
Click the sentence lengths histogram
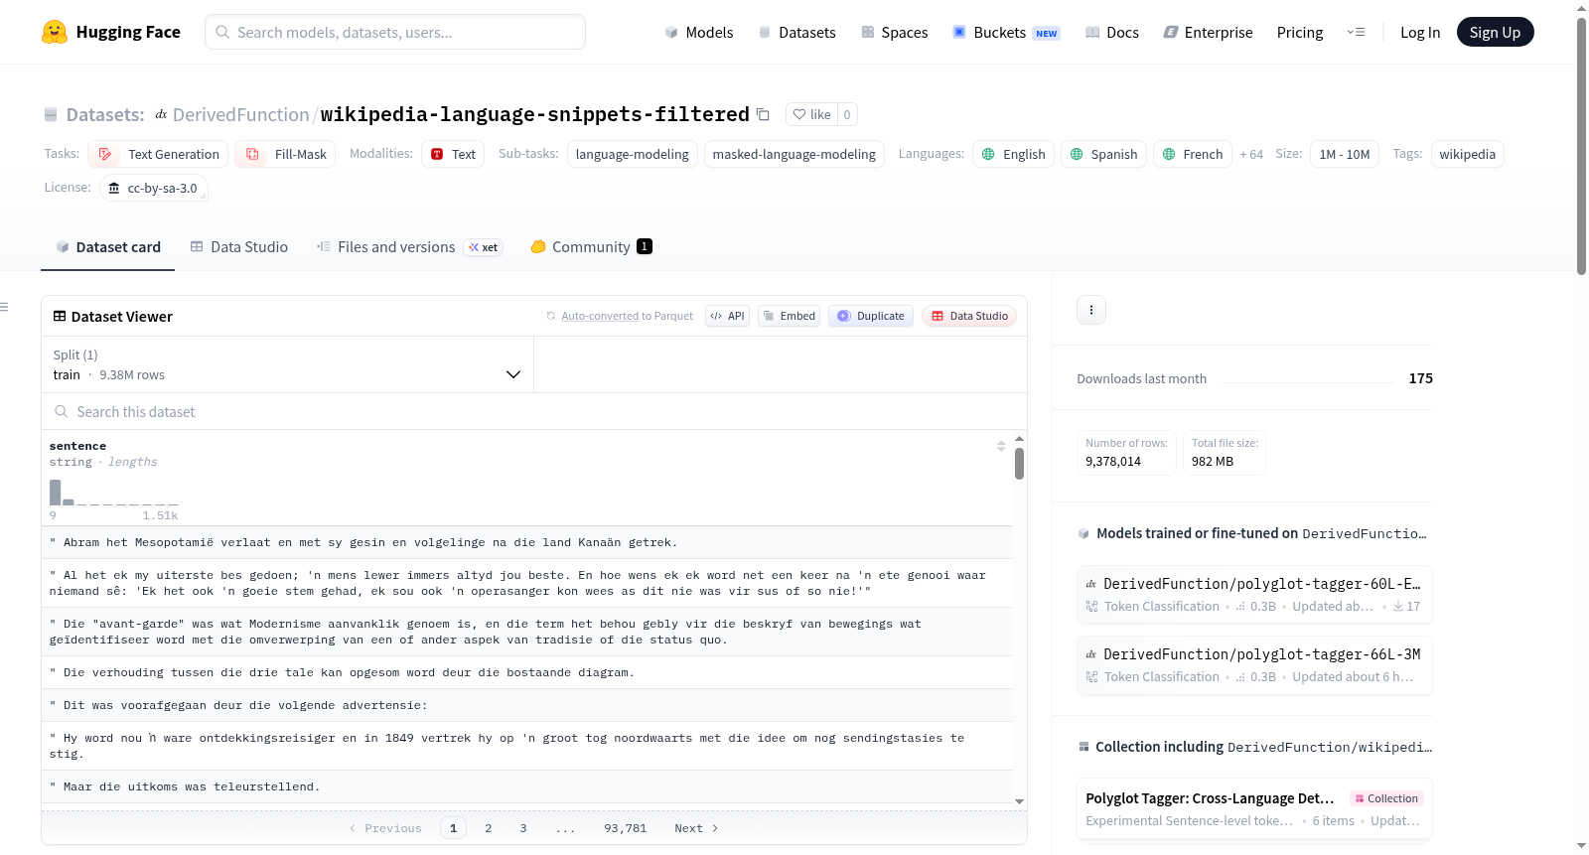click(114, 493)
